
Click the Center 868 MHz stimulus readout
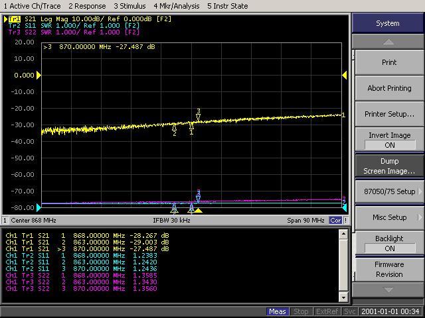tap(33, 220)
